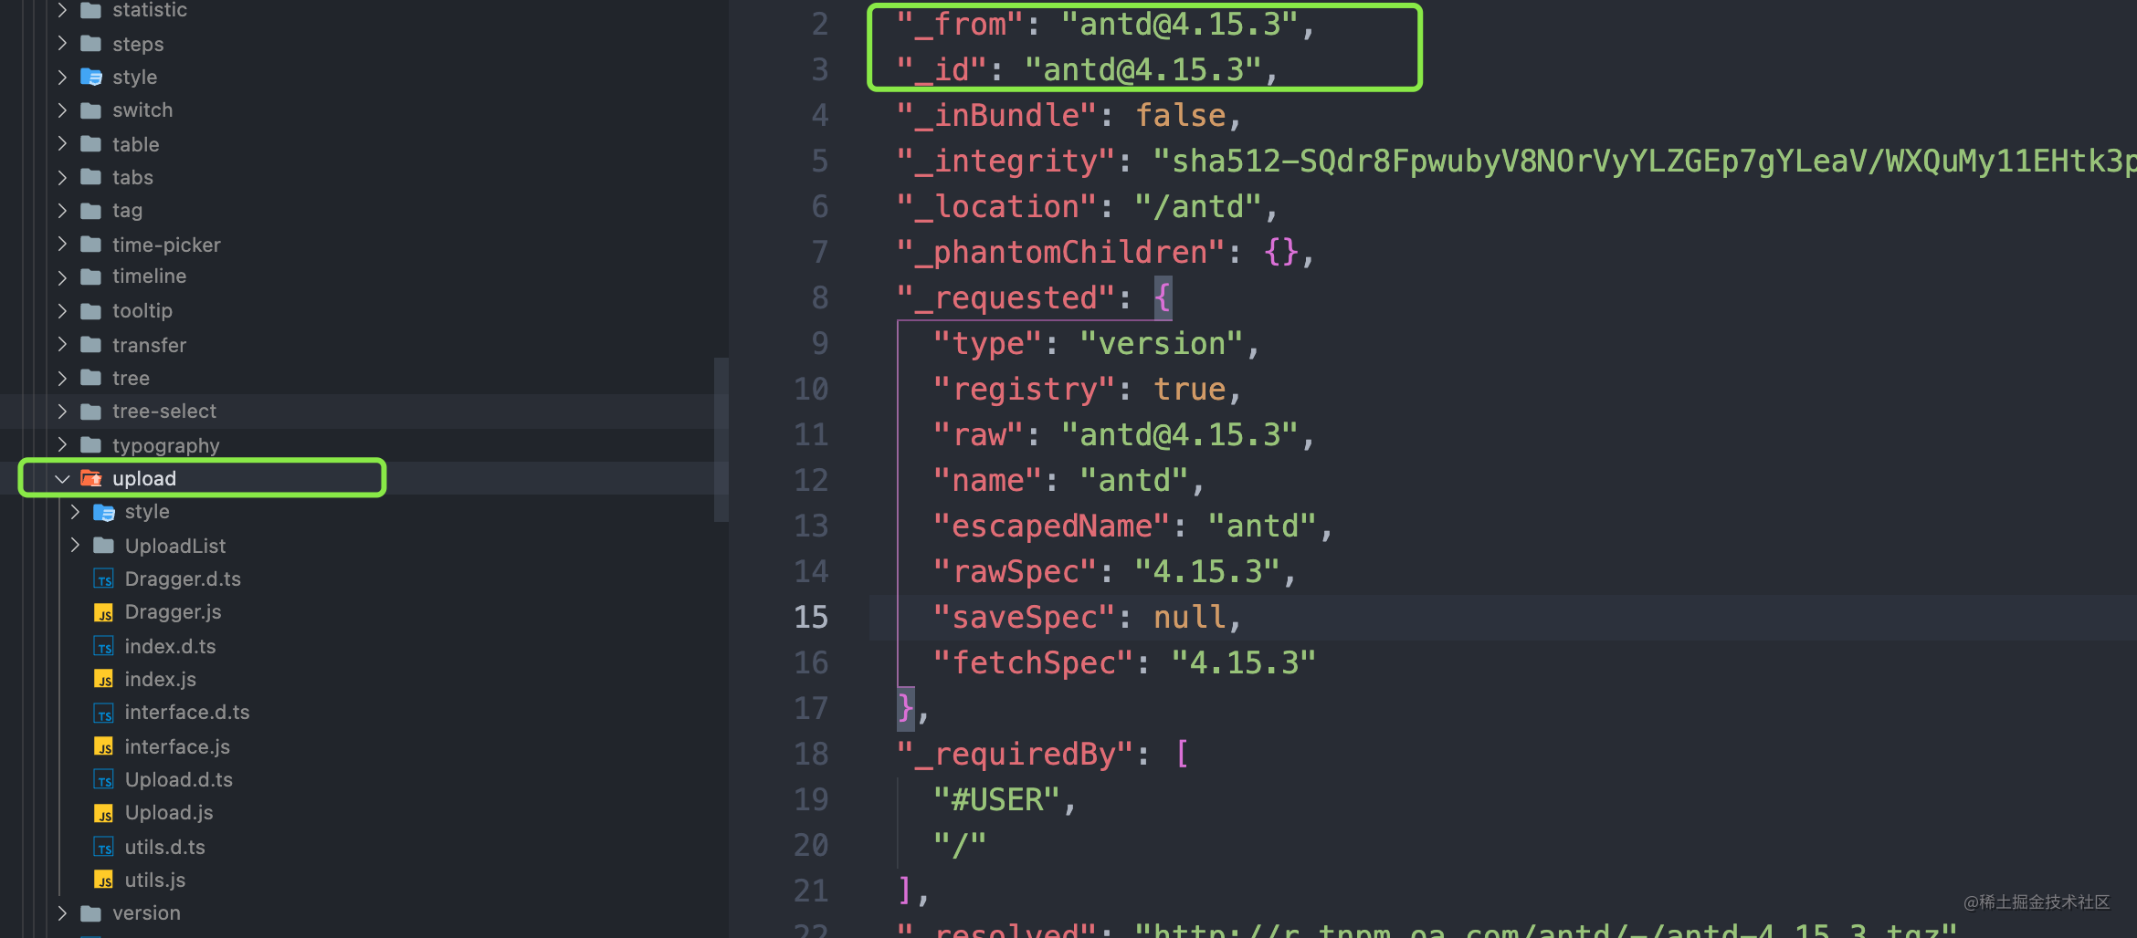Click the tabs folder icon
Image resolution: width=2137 pixels, height=938 pixels.
coord(90,177)
